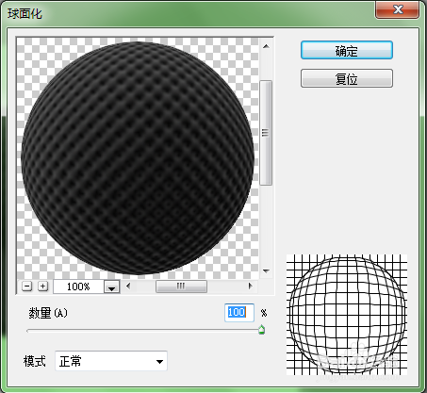427x393 pixels.
Task: Click the 数量 slider handle
Action: (261, 330)
